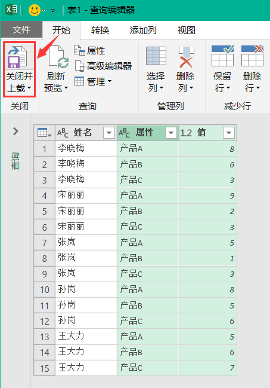Open the 值 column filter dropdown

click(x=229, y=133)
